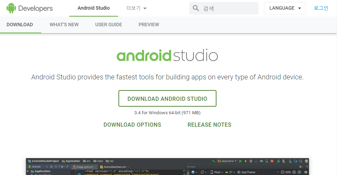Switch to the WHAT'S NEW tab
This screenshot has height=175, width=337.
pos(64,25)
